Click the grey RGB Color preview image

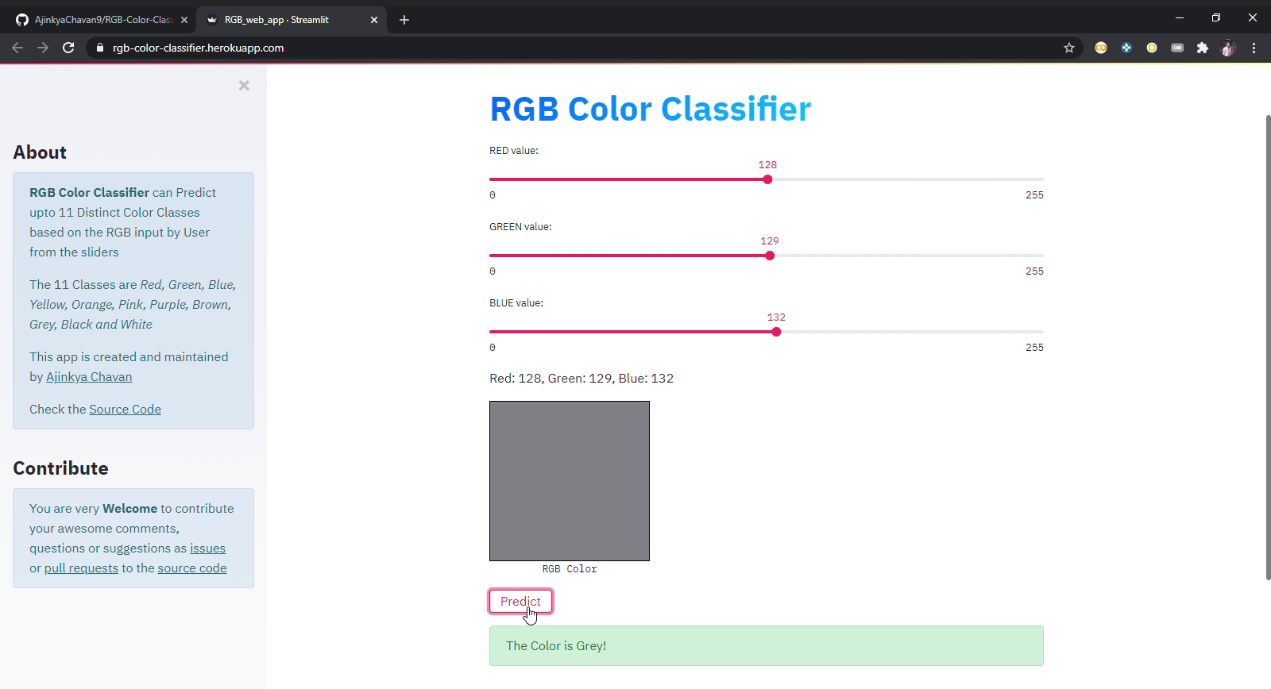570,481
